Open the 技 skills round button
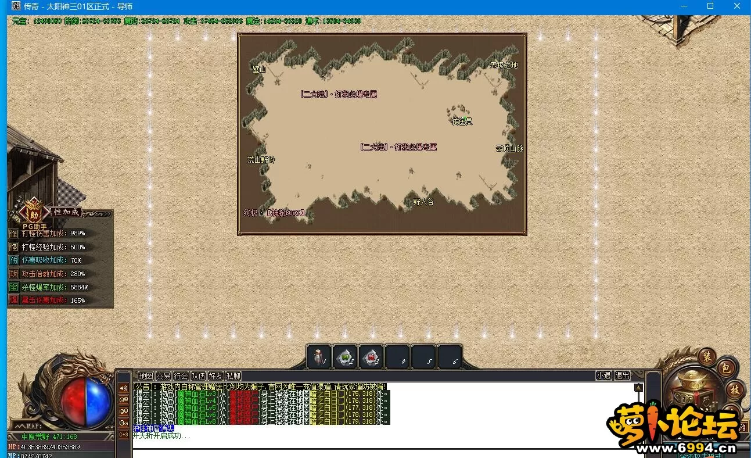The width and height of the screenshot is (751, 458). [x=735, y=389]
